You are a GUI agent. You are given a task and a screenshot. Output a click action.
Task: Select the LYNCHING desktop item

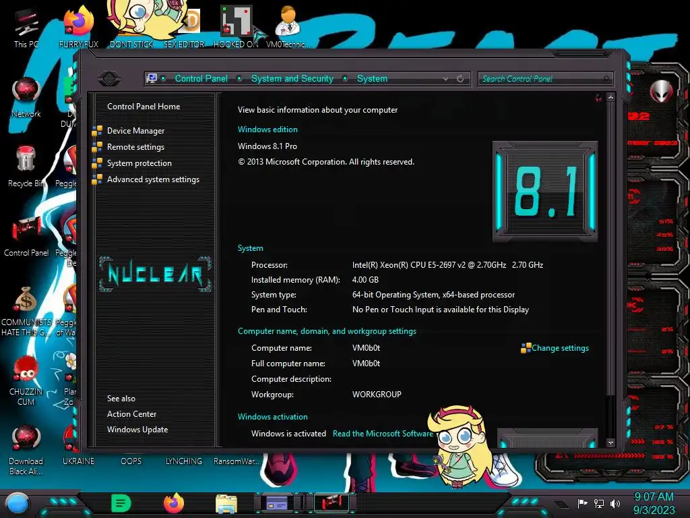click(x=184, y=461)
